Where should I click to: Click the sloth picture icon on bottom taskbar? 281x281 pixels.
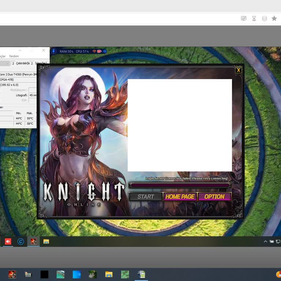point(93,274)
